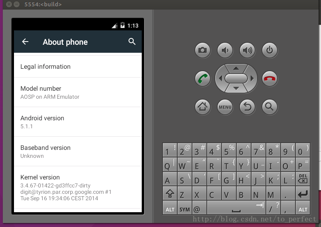Click the 0 key on keyboard

[x=303, y=150]
